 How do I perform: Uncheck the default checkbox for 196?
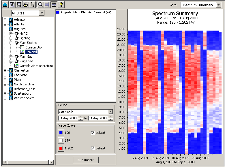coord(93,133)
